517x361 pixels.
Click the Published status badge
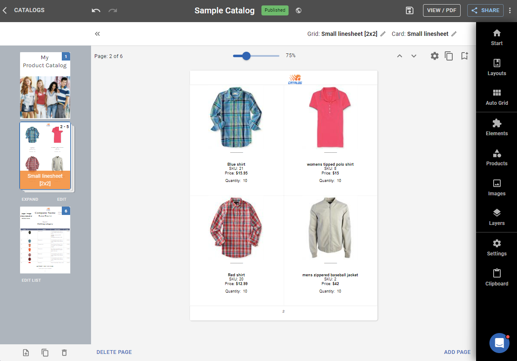point(275,10)
